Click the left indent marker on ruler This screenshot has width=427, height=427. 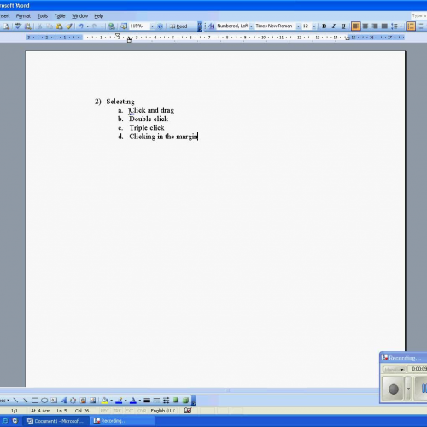tap(129, 40)
